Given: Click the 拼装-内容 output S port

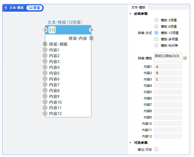Looking at the screenshot, I should (91, 38).
